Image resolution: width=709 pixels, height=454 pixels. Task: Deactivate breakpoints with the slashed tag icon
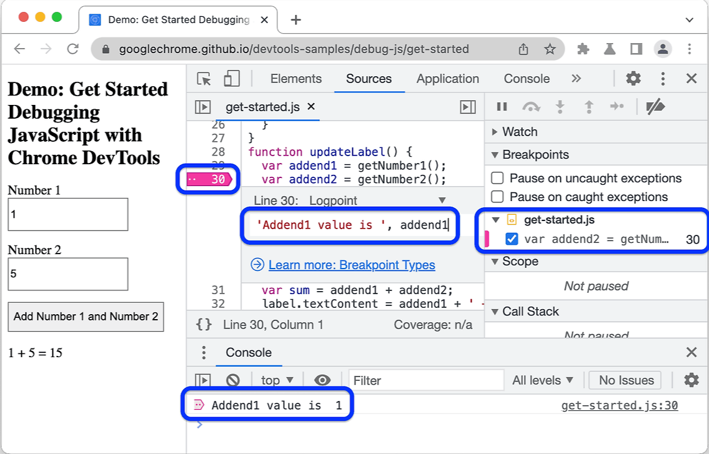tap(655, 107)
